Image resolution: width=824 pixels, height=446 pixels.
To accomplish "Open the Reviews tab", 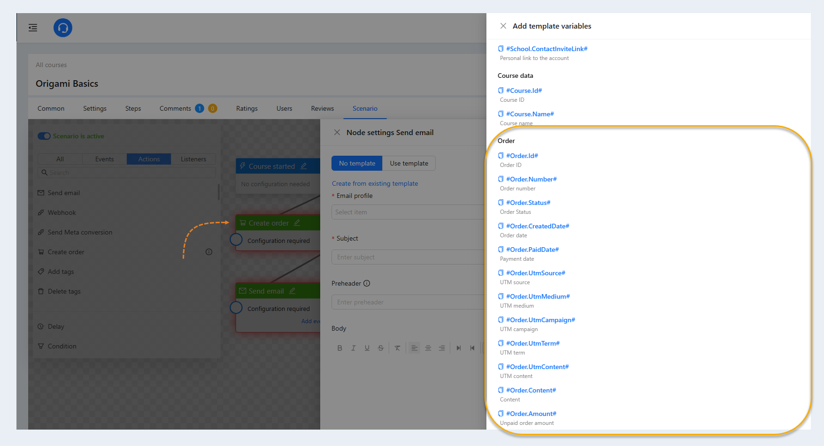I will click(323, 108).
